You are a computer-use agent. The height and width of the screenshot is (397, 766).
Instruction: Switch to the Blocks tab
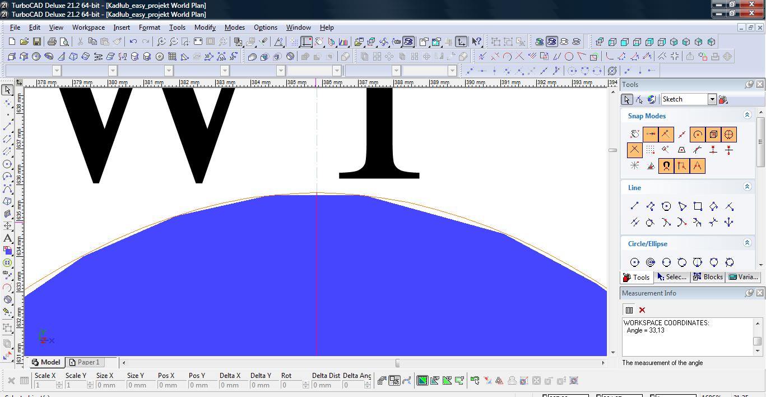coord(708,277)
